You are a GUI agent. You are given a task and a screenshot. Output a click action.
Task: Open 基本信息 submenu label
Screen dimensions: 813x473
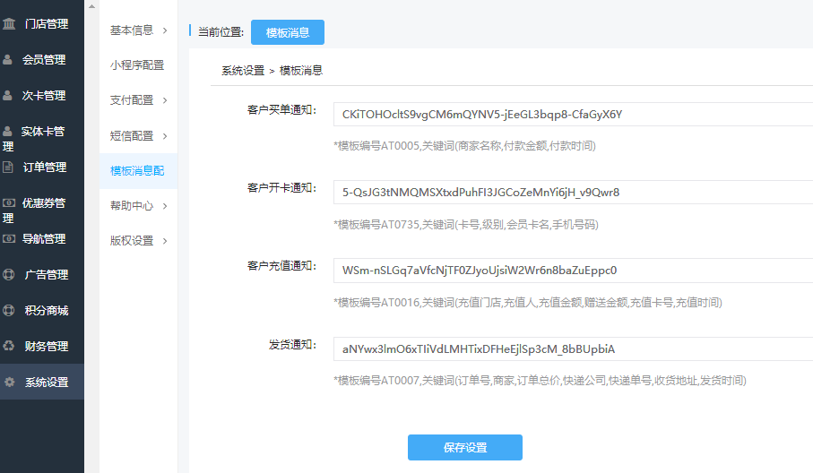132,30
